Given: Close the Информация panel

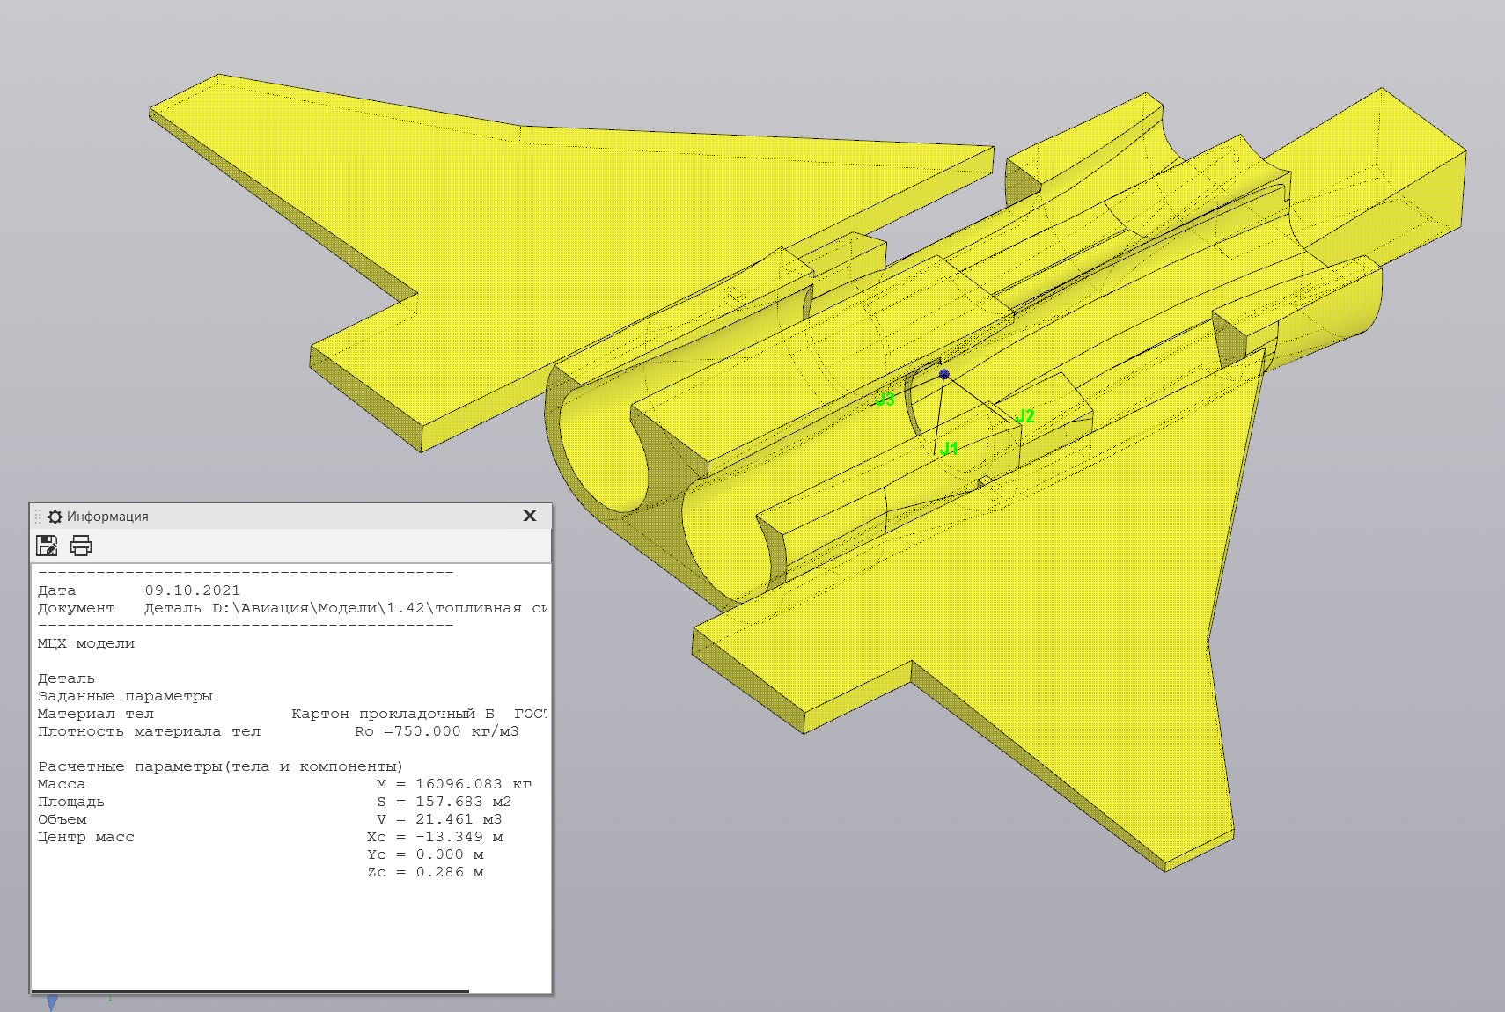Looking at the screenshot, I should coord(530,516).
